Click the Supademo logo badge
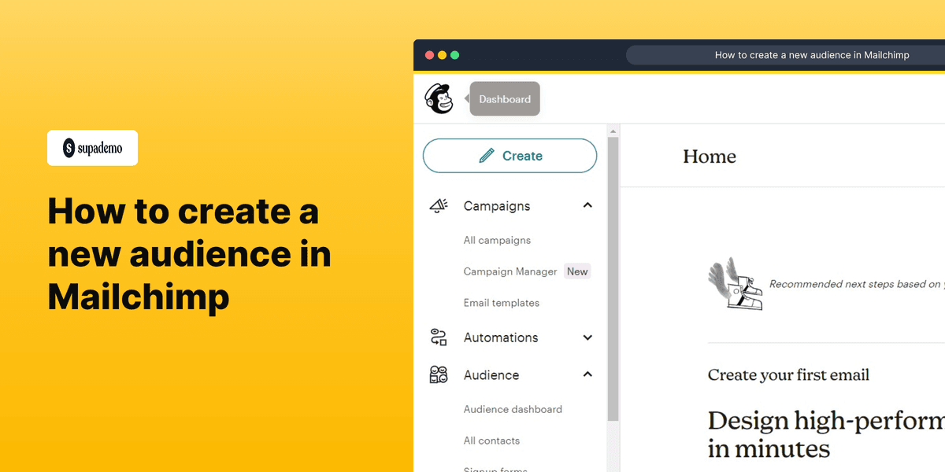Image resolution: width=945 pixels, height=472 pixels. 92,147
